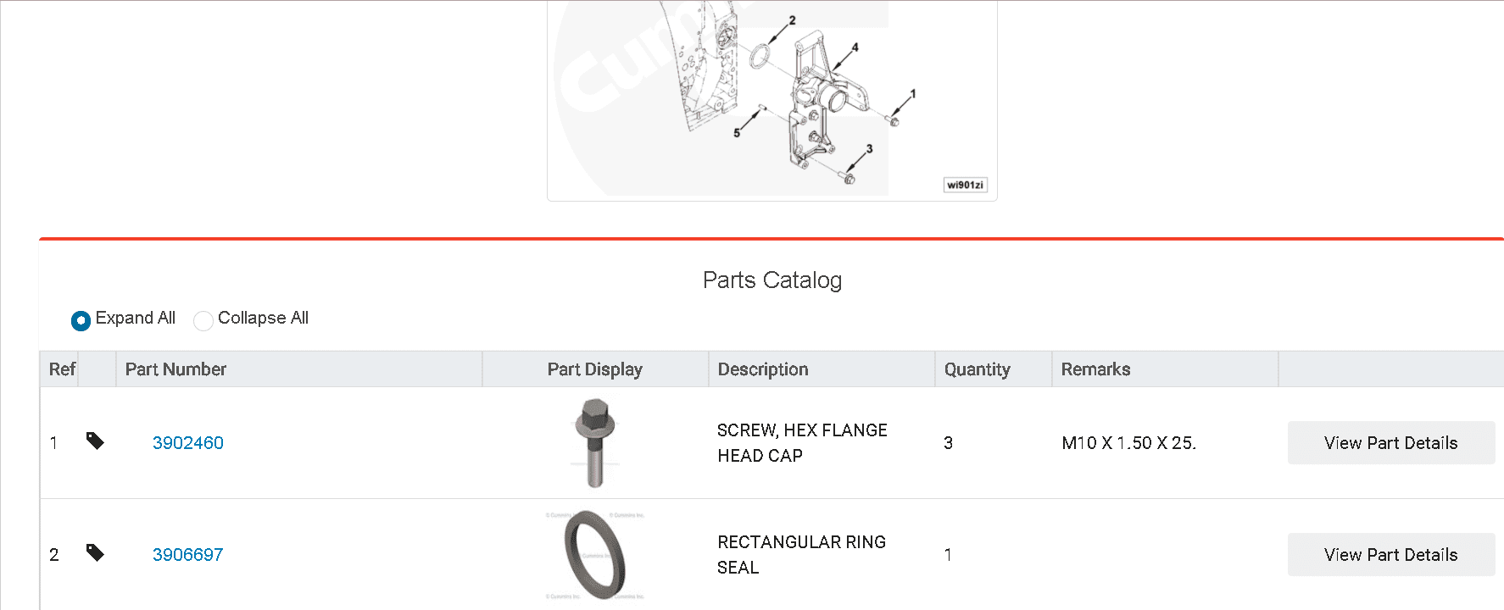Image resolution: width=1504 pixels, height=610 pixels.
Task: View Part Details for rectangular ring seal
Action: pyautogui.click(x=1390, y=555)
